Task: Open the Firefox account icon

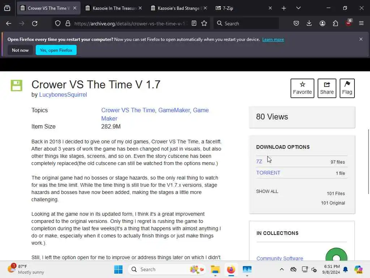Action: 322,24
